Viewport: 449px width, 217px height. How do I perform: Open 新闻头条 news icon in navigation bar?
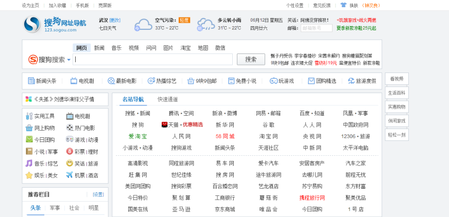pyautogui.click(x=31, y=81)
